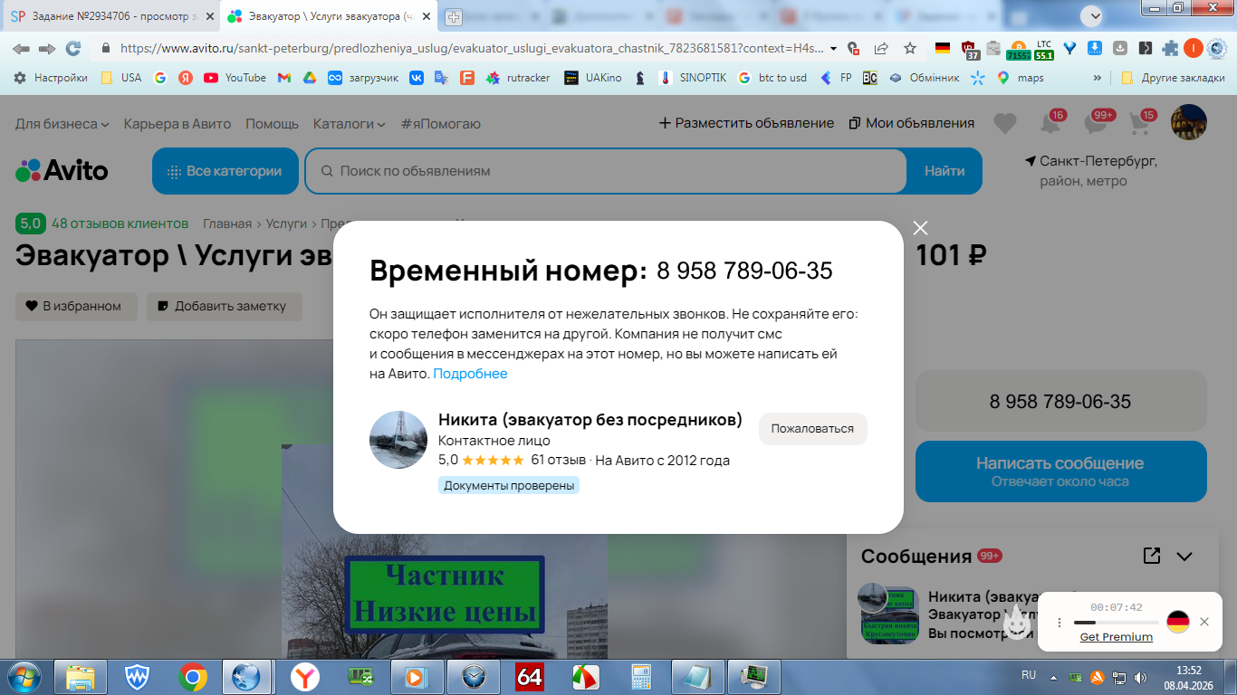The height and width of the screenshot is (695, 1237).
Task: Close the Get Premium widget
Action: (1203, 622)
